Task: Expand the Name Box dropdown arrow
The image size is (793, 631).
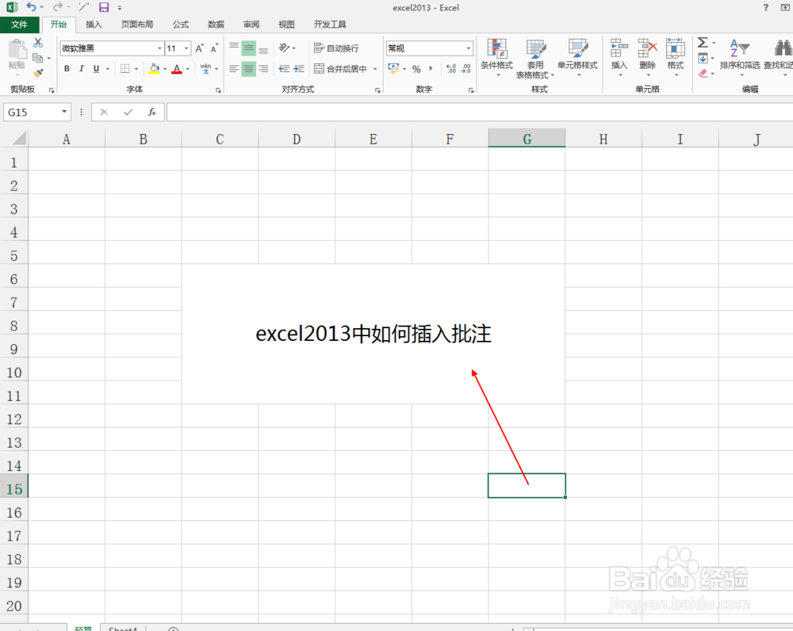Action: (x=64, y=112)
